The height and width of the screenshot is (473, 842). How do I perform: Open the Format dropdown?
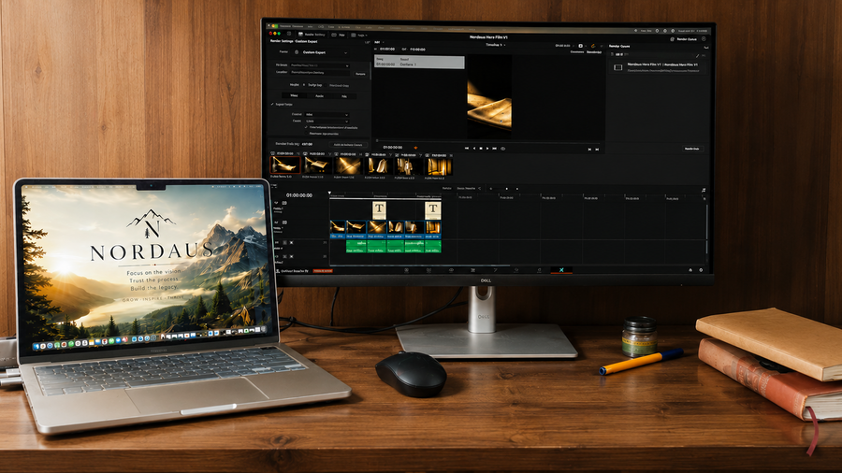(327, 114)
